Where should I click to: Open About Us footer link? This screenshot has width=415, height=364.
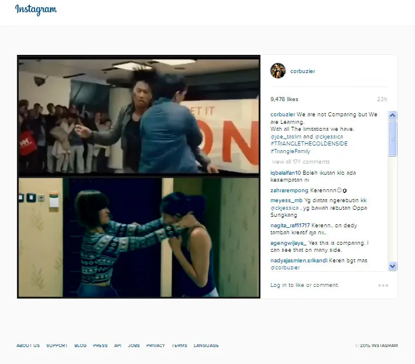pyautogui.click(x=28, y=345)
